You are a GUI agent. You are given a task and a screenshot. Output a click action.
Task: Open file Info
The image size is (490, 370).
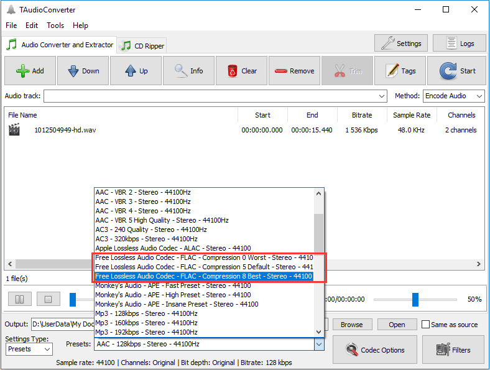(x=188, y=71)
